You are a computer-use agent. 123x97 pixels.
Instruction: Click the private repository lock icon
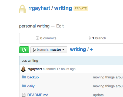pos(22,9)
